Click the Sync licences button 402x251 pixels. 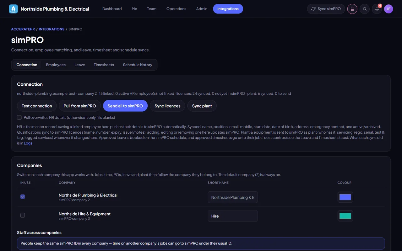point(167,106)
